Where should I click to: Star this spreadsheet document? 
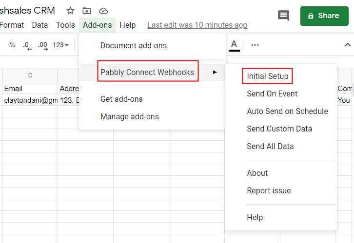[71, 11]
